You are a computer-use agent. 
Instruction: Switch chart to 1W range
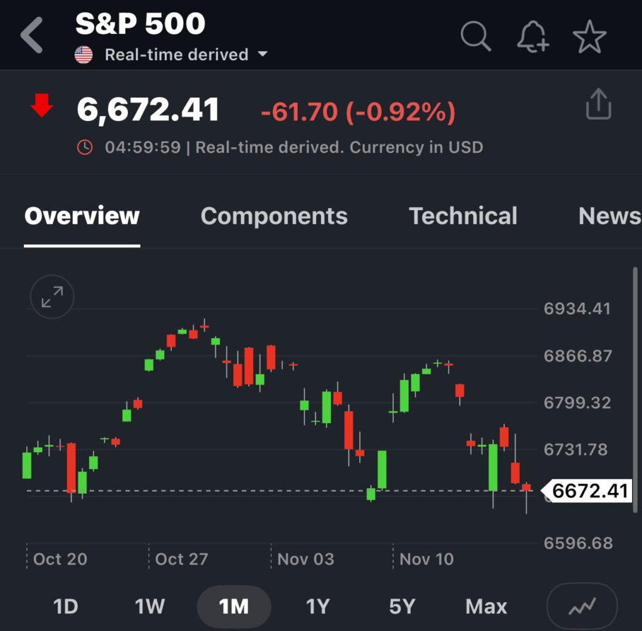point(149,607)
